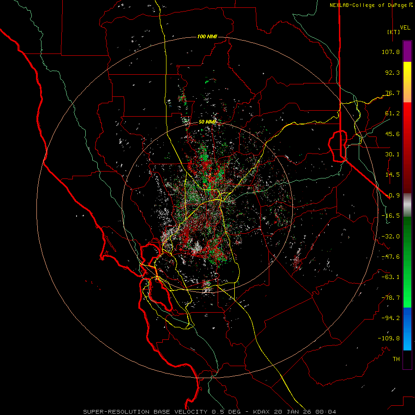
Task: Click the gray near-zero segment of color bar
Action: [407, 205]
